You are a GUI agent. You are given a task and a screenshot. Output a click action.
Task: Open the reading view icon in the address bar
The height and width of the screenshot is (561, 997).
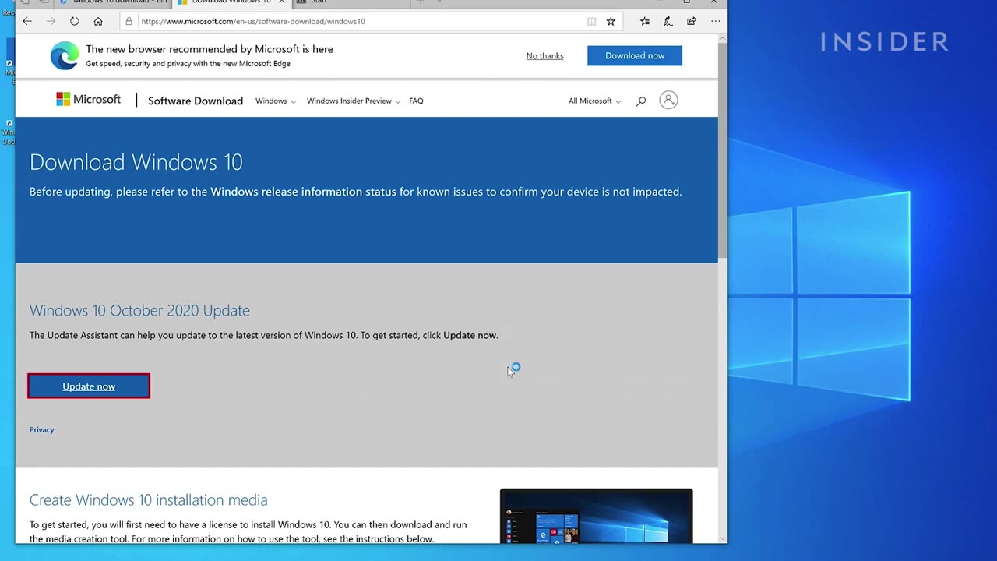click(591, 21)
